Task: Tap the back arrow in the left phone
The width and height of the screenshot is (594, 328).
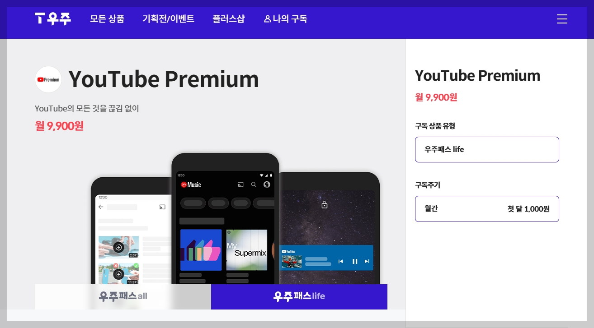Action: pyautogui.click(x=101, y=207)
